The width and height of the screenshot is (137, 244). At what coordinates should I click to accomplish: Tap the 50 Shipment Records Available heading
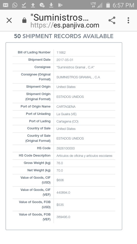click(x=64, y=36)
